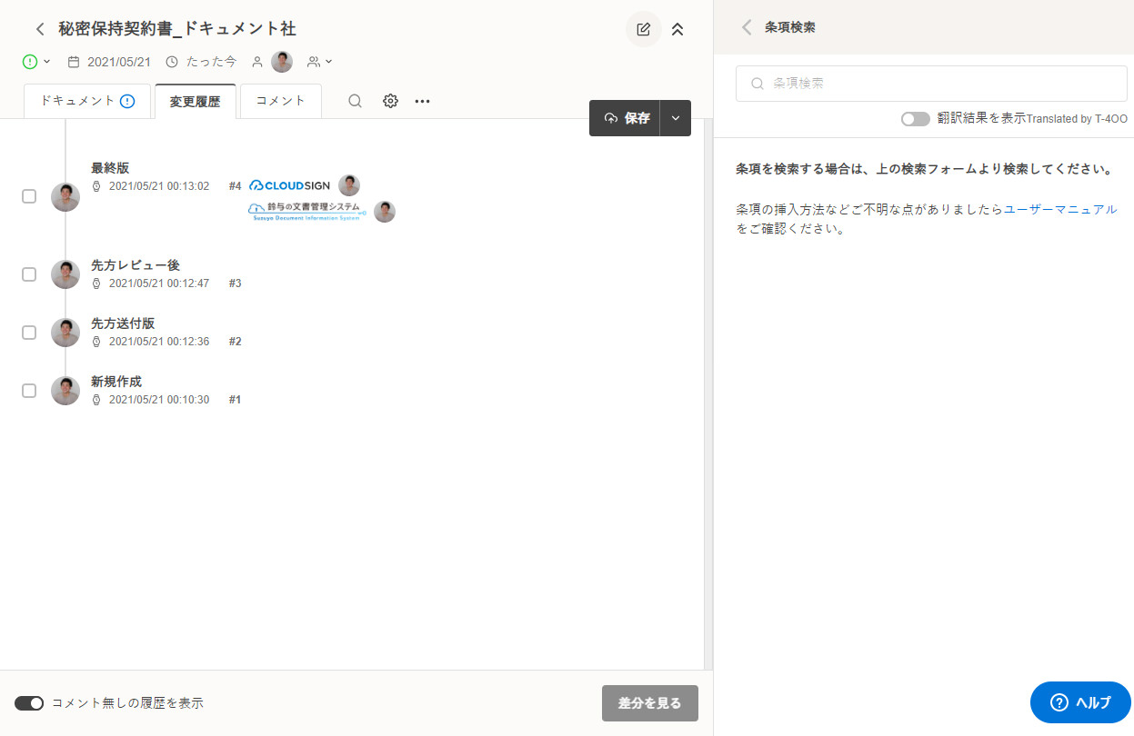Viewport: 1134px width, 736px height.
Task: Open the status dropdown beside the green alert icon
Action: pyautogui.click(x=45, y=61)
